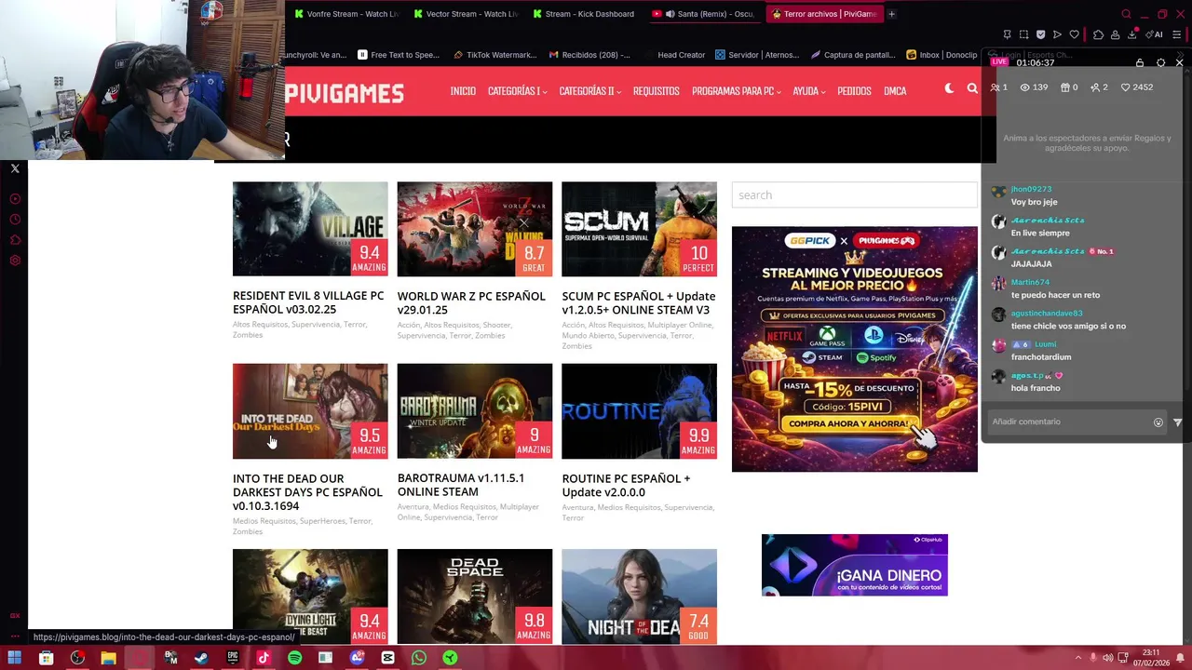Go to INICIO menu item
The height and width of the screenshot is (670, 1192).
(463, 91)
